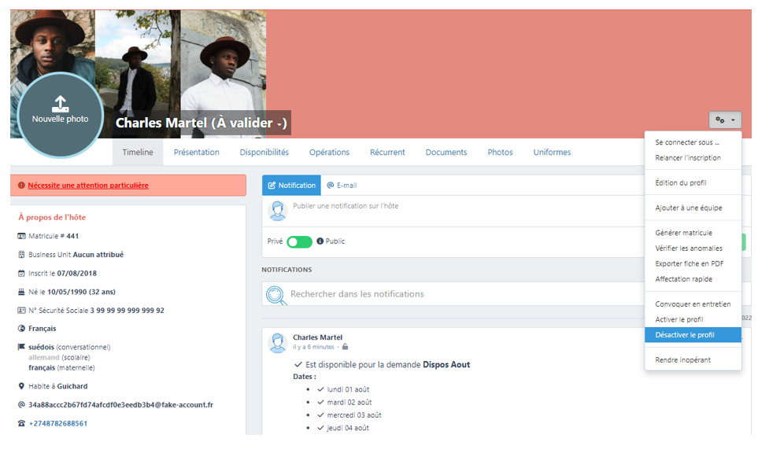Screen dimensions: 758x453
Task: Click the birthday cake icon near birth date
Action: (x=21, y=292)
